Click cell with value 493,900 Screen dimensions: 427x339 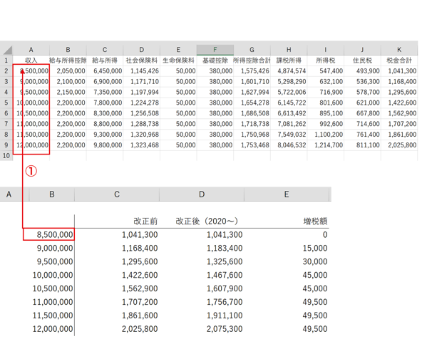coord(362,71)
